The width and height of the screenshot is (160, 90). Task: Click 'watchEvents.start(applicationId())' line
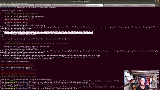pyautogui.click(x=16, y=22)
